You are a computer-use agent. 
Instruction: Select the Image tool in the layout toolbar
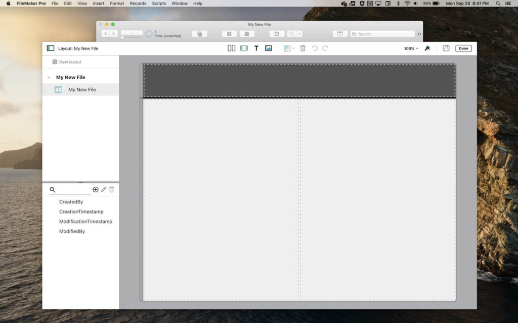click(268, 48)
